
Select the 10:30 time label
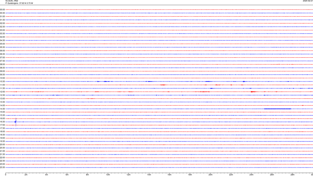click(x=2, y=81)
